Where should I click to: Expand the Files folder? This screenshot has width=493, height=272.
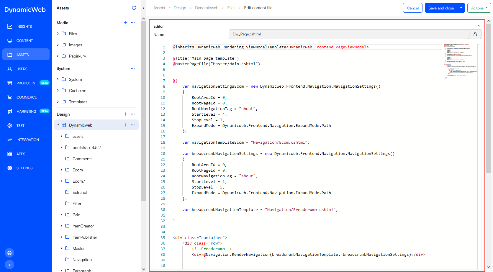(58, 34)
